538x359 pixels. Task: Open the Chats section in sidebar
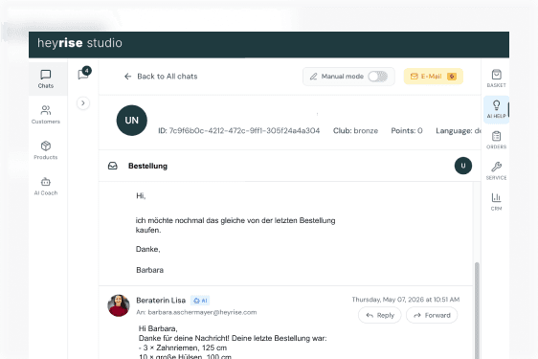click(46, 79)
